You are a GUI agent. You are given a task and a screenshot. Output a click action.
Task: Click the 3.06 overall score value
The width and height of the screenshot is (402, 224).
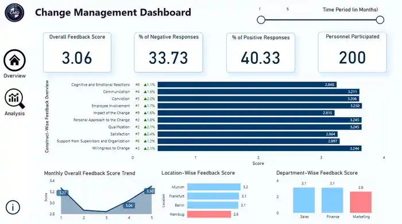pyautogui.click(x=77, y=58)
